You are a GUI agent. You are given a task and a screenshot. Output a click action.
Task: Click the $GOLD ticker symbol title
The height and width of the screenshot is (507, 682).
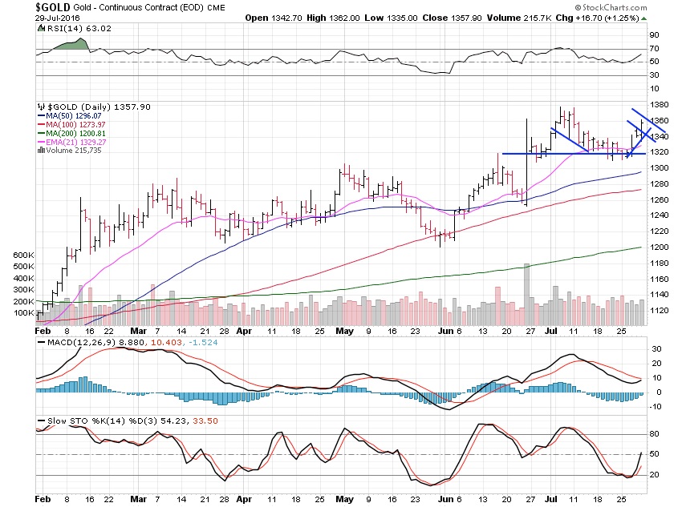click(x=53, y=7)
